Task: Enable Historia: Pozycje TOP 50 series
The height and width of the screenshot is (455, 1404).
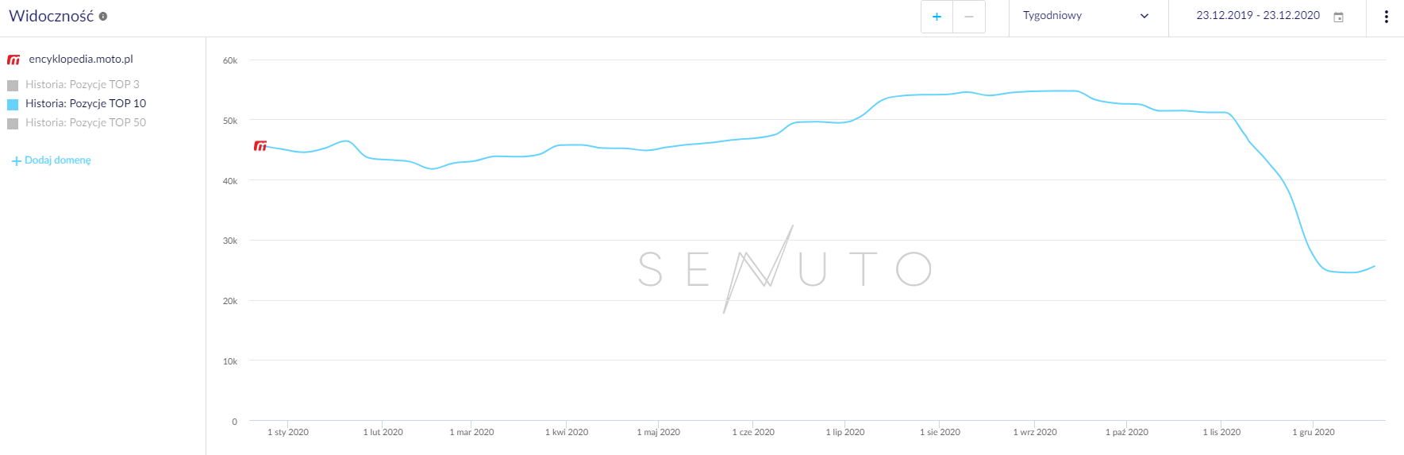Action: [x=13, y=123]
